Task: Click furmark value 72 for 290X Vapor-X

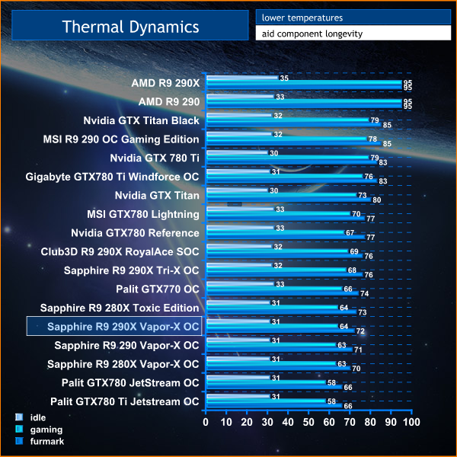Action: pyautogui.click(x=360, y=331)
